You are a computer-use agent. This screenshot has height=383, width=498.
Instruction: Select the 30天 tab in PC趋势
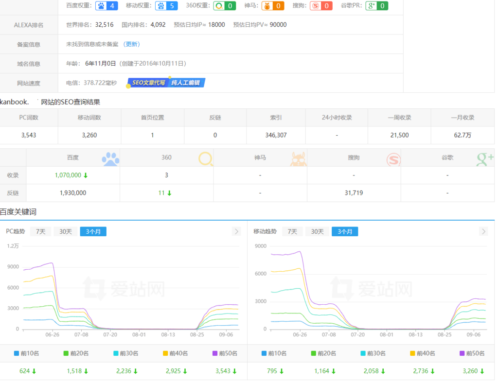pyautogui.click(x=66, y=232)
